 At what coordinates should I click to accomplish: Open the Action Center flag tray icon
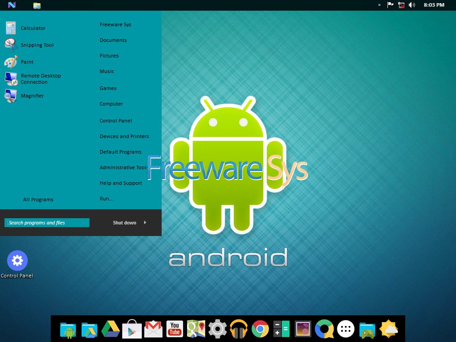(x=390, y=5)
